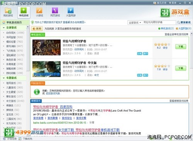Viewport: 193px width, 141px height.
Task: Go back with the 返回 button
Action: (37, 29)
